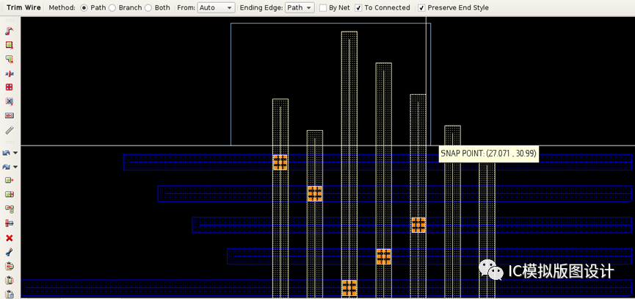This screenshot has width=635, height=299.
Task: Click the red four-square grid icon
Action: pos(10,87)
